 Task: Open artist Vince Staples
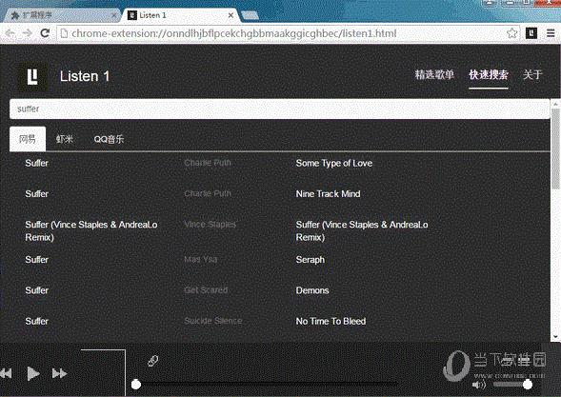coord(210,225)
